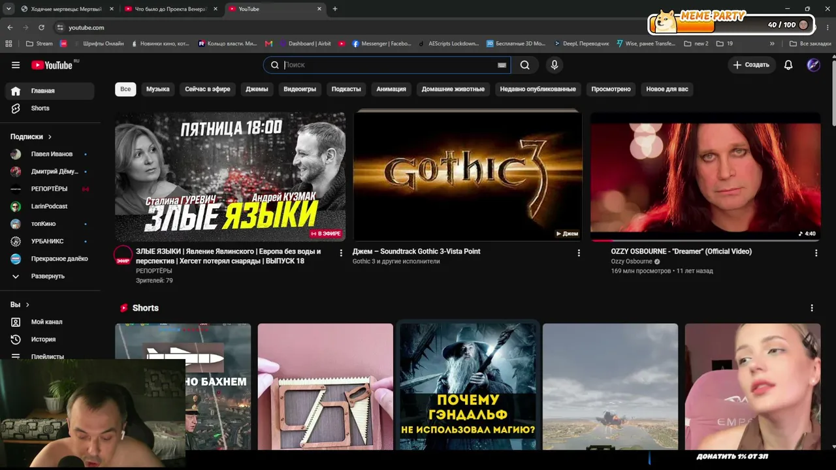This screenshot has width=836, height=470.
Task: Open the notifications bell
Action: [x=788, y=65]
